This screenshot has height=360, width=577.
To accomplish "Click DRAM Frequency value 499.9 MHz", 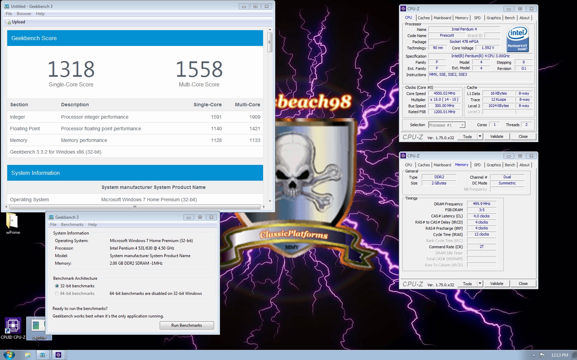I will tap(482, 204).
